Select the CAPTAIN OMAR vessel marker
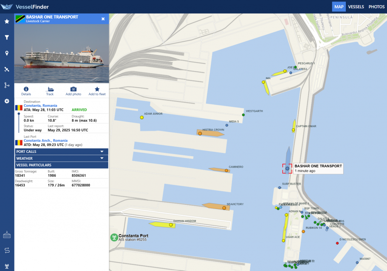This screenshot has height=271, width=387. point(293,130)
